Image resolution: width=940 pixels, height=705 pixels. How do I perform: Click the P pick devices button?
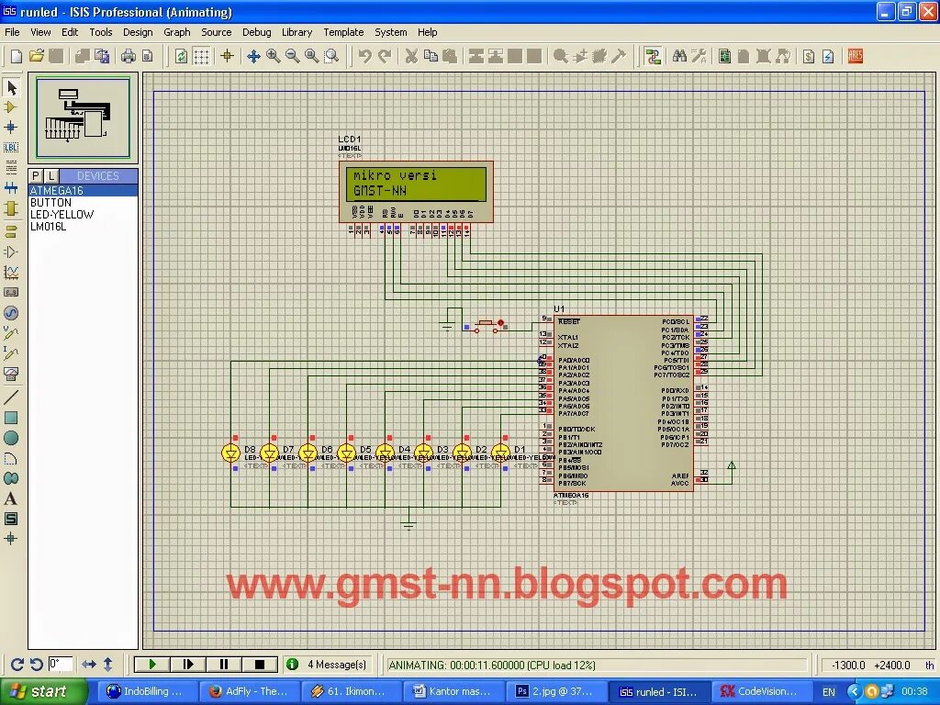36,175
